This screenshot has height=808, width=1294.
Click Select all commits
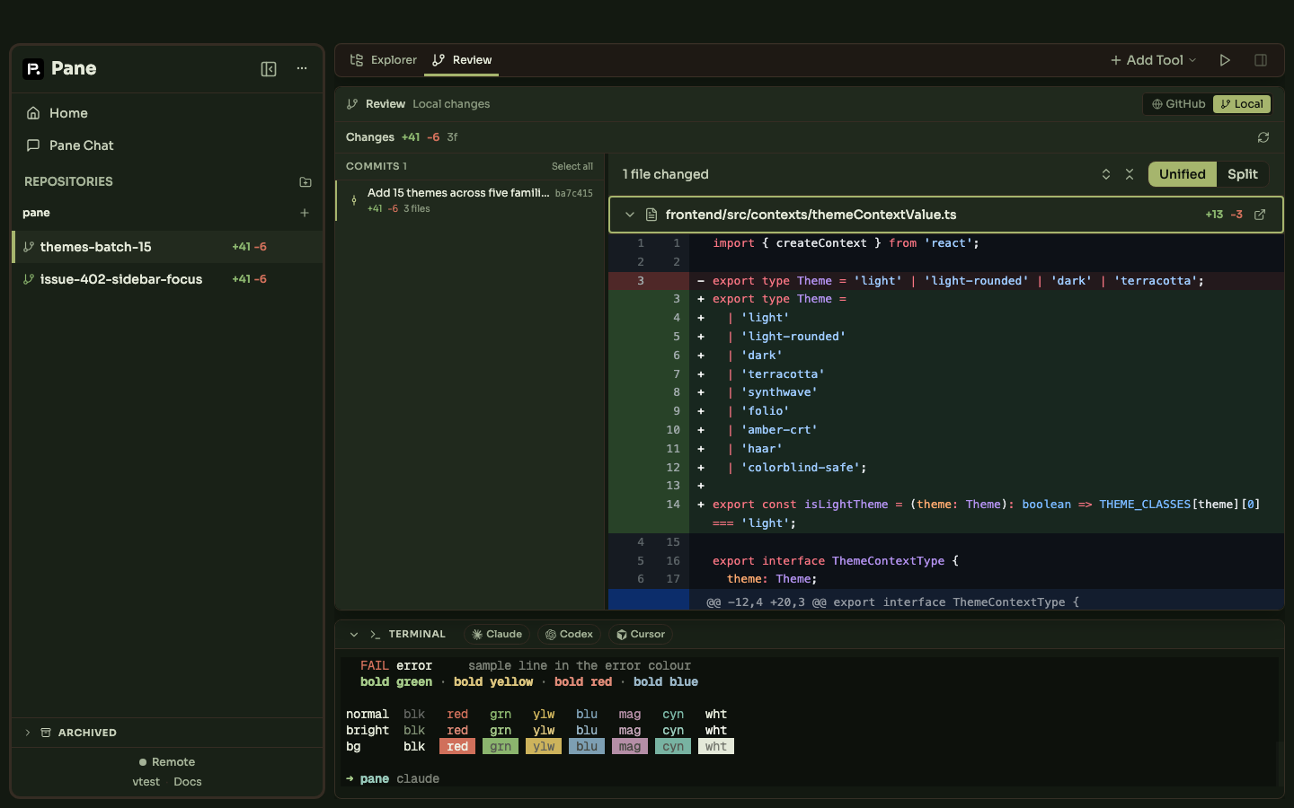pyautogui.click(x=572, y=166)
